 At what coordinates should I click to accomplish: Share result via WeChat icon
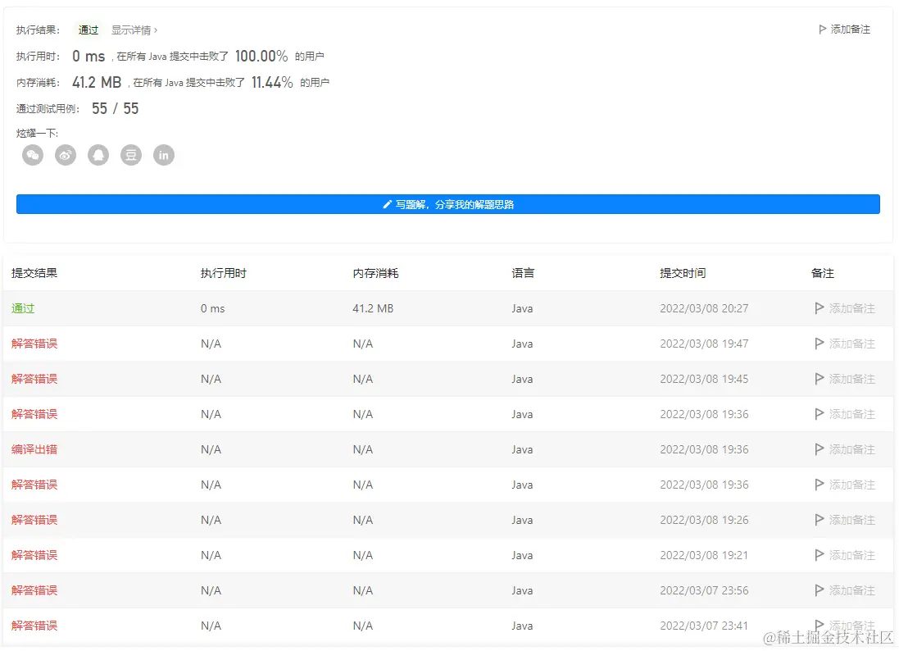coord(33,155)
